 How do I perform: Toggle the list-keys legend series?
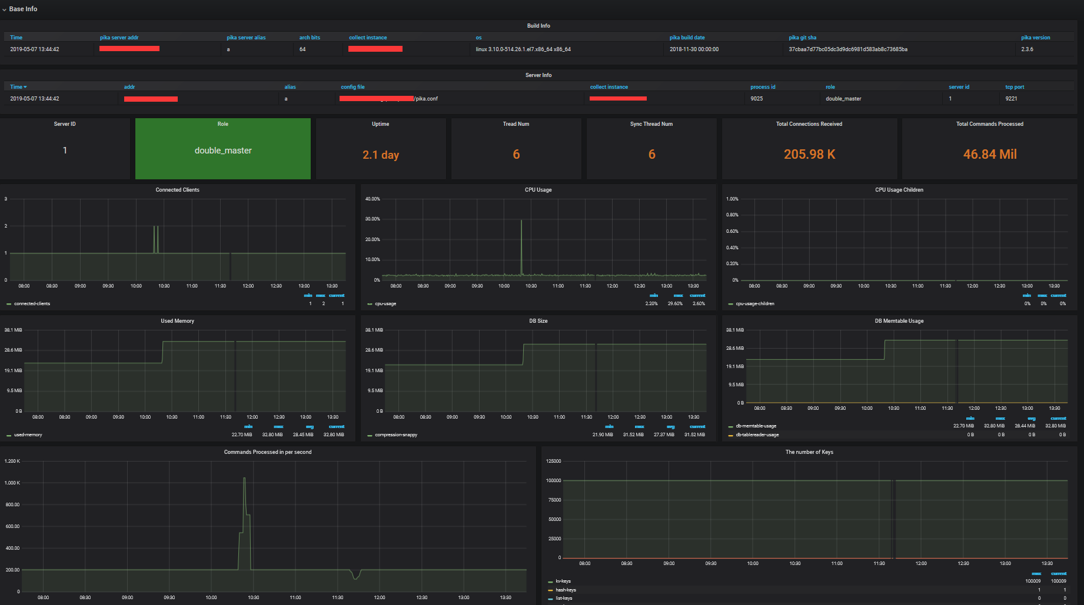[x=564, y=599]
